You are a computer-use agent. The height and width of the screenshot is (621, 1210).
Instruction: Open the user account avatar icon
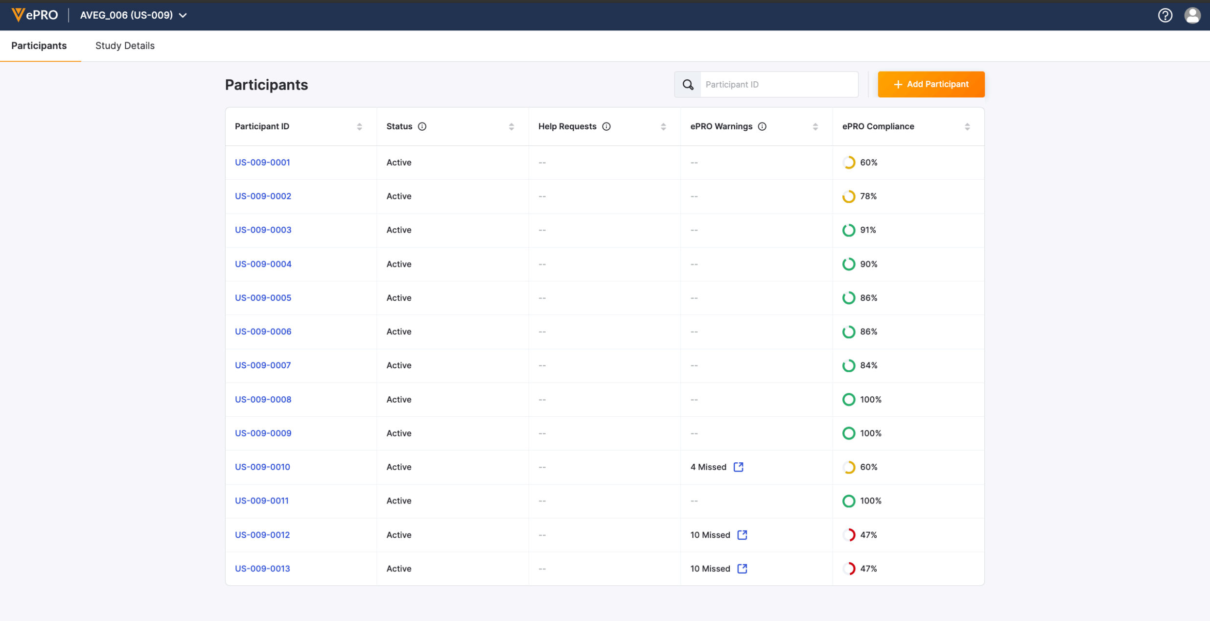tap(1192, 16)
